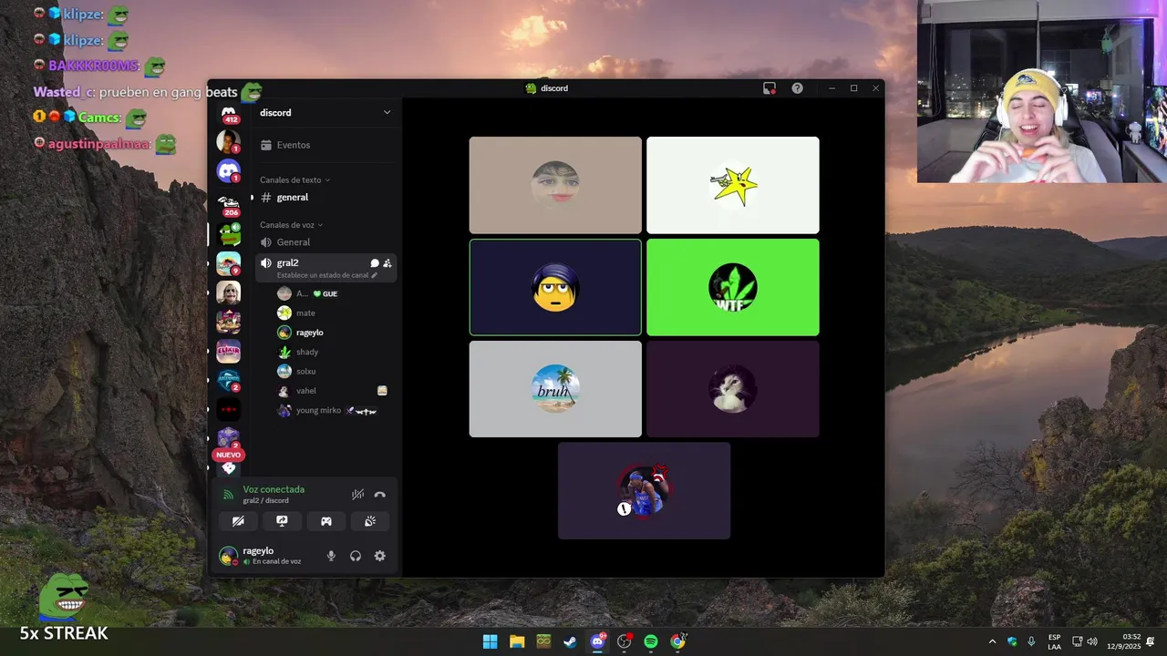Invite people to gral2 channel icon
1167x656 pixels.
(x=387, y=263)
